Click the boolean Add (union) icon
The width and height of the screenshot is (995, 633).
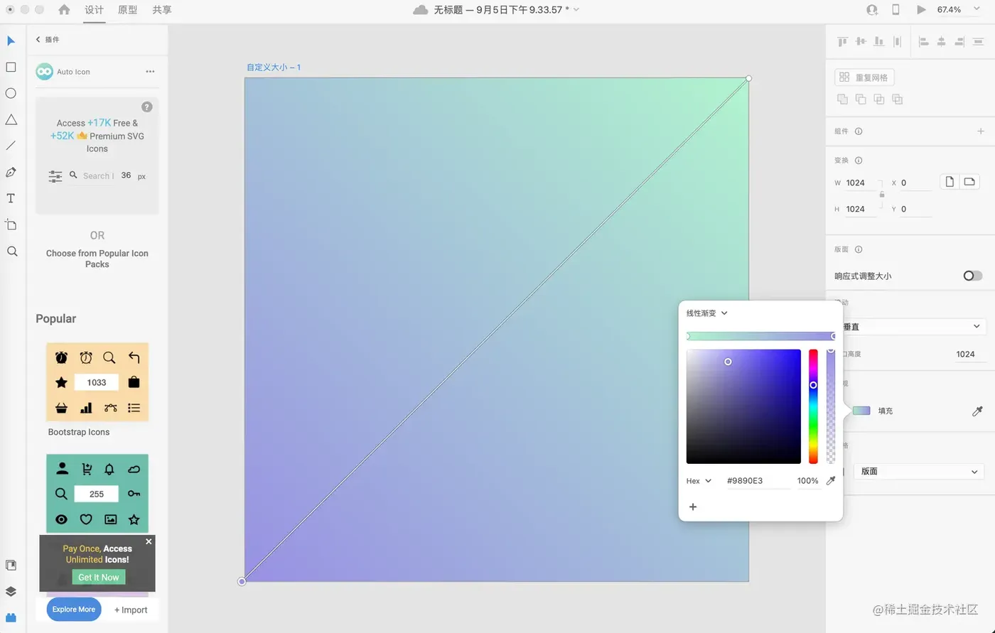(843, 99)
